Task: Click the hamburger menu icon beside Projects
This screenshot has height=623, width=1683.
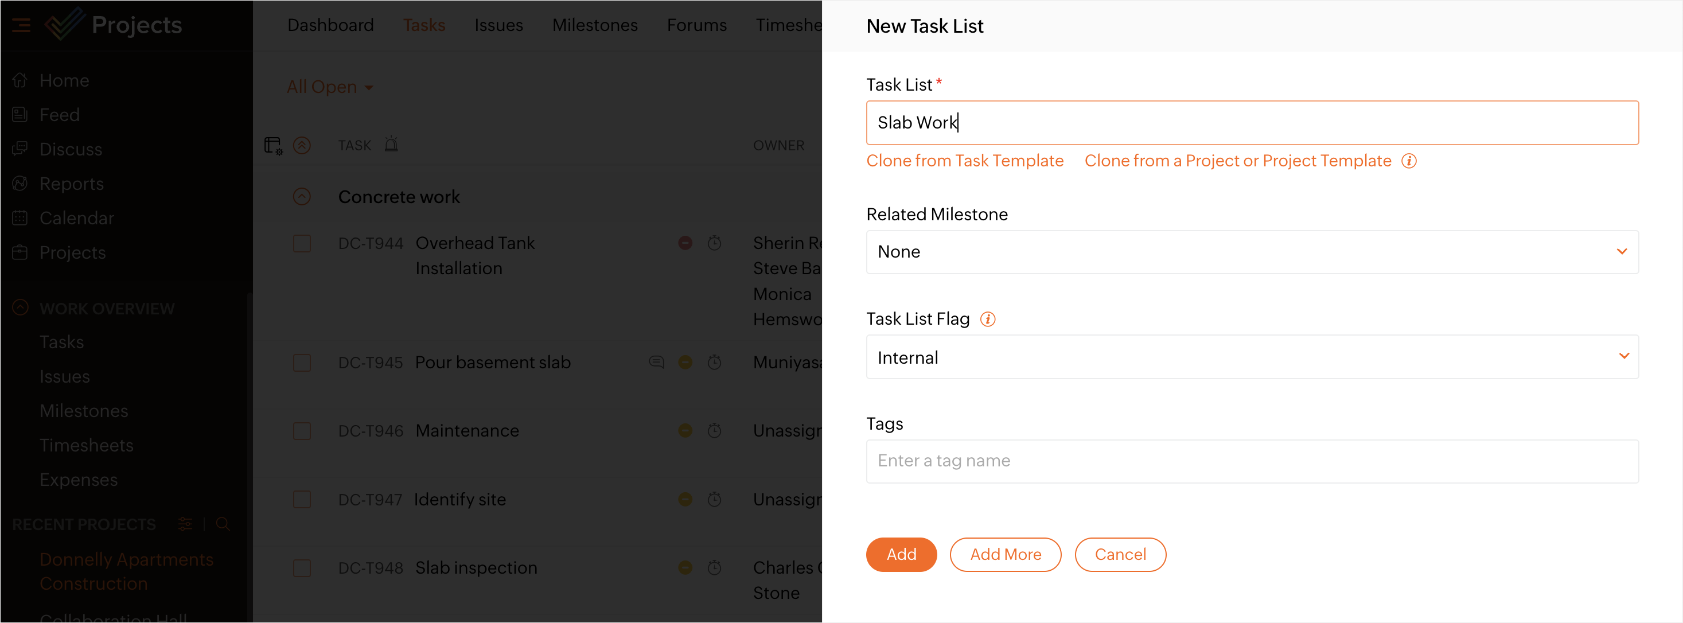Action: click(x=21, y=25)
